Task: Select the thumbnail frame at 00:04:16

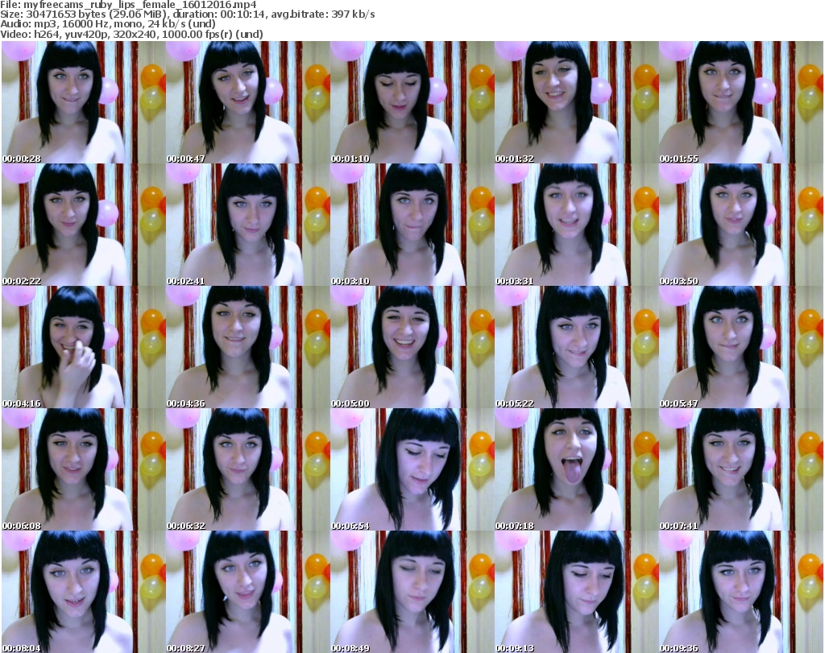Action: point(84,347)
